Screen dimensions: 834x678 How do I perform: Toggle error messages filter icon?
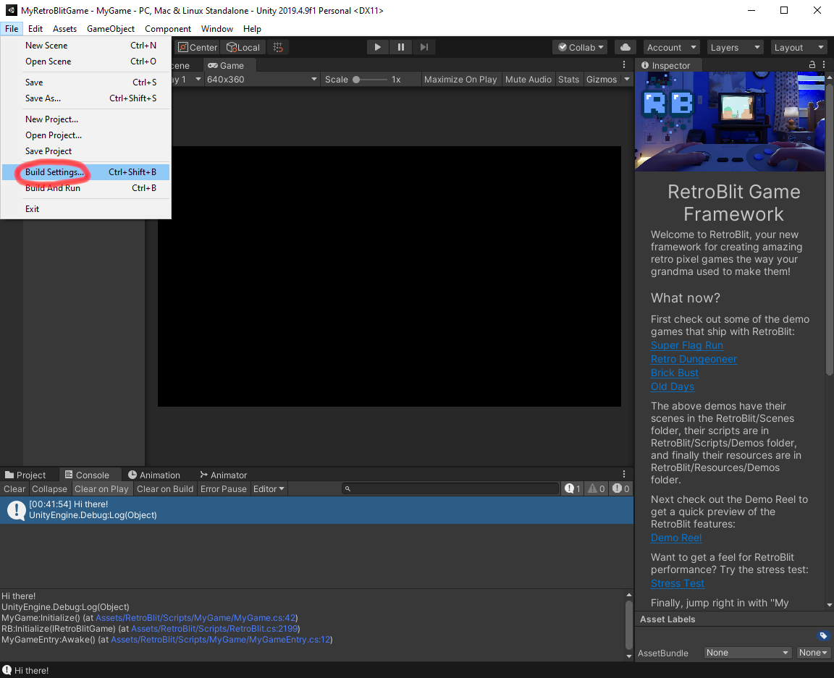click(620, 488)
